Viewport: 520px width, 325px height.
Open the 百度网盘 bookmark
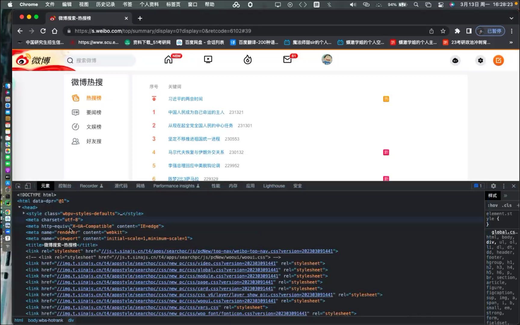(x=200, y=42)
